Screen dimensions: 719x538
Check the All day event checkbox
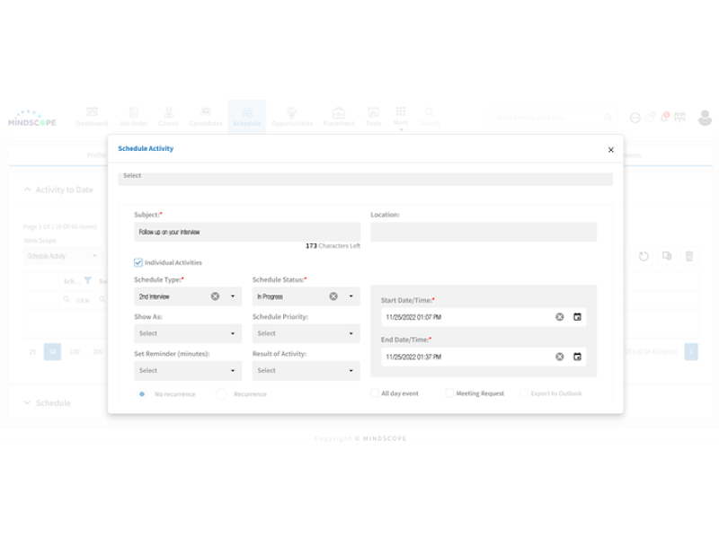(377, 393)
